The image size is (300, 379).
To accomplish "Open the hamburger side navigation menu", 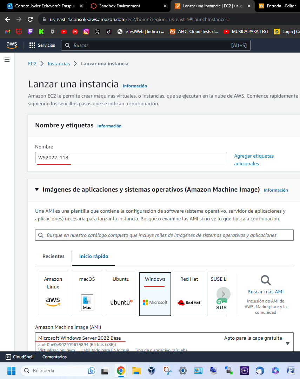I will [x=7, y=60].
